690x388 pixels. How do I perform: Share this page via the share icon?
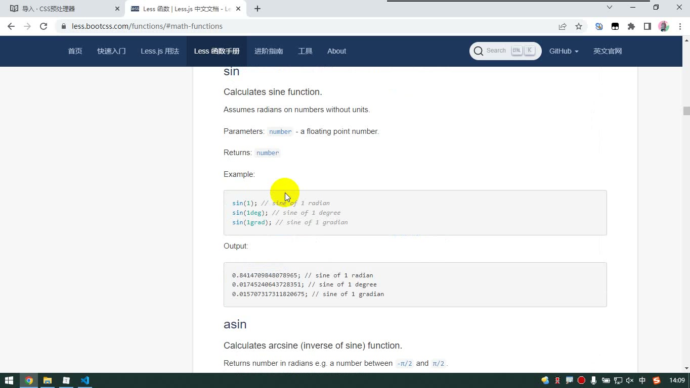pyautogui.click(x=563, y=26)
